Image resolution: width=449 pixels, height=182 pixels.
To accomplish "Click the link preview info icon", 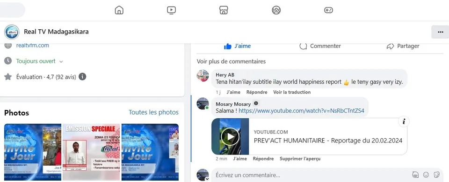I will pyautogui.click(x=404, y=121).
